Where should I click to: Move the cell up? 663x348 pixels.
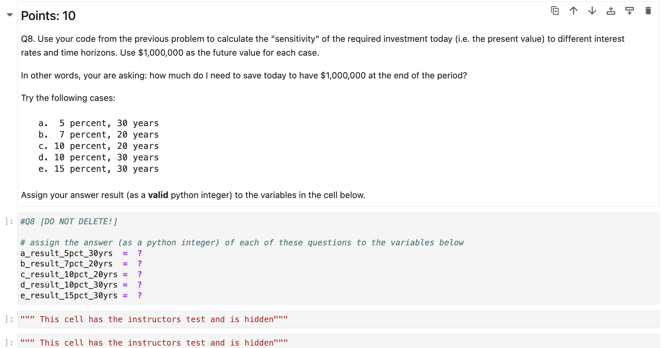[573, 11]
